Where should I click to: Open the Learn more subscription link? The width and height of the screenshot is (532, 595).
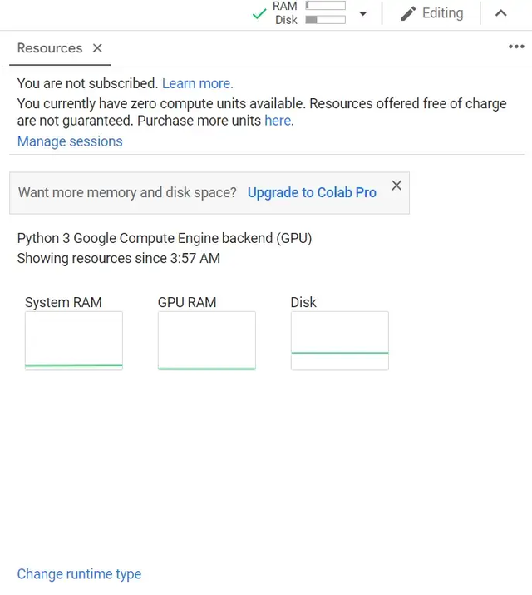197,83
